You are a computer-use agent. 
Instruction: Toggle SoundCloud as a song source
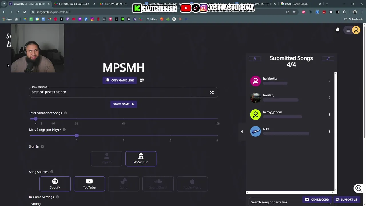(158, 184)
